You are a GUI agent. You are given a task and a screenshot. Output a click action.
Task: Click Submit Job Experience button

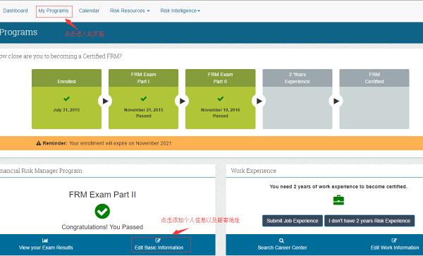pos(293,221)
